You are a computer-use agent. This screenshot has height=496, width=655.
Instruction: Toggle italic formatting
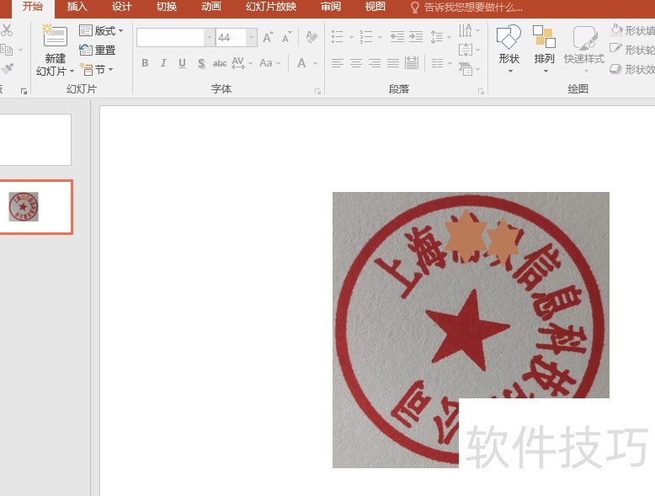163,63
